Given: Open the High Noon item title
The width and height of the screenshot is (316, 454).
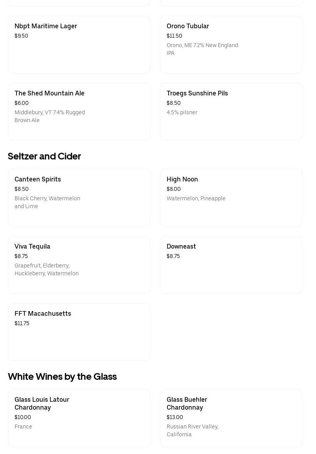Looking at the screenshot, I should click(182, 179).
